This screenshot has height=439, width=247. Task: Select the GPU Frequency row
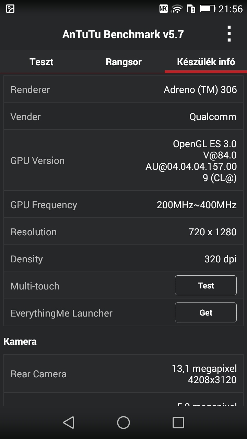click(123, 205)
